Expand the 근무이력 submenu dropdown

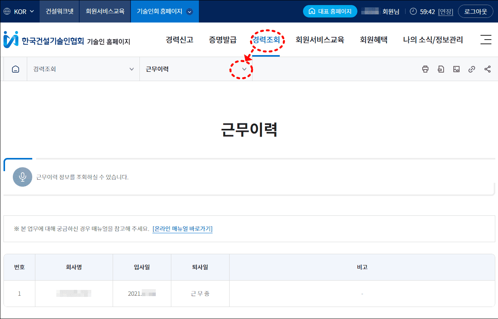244,69
